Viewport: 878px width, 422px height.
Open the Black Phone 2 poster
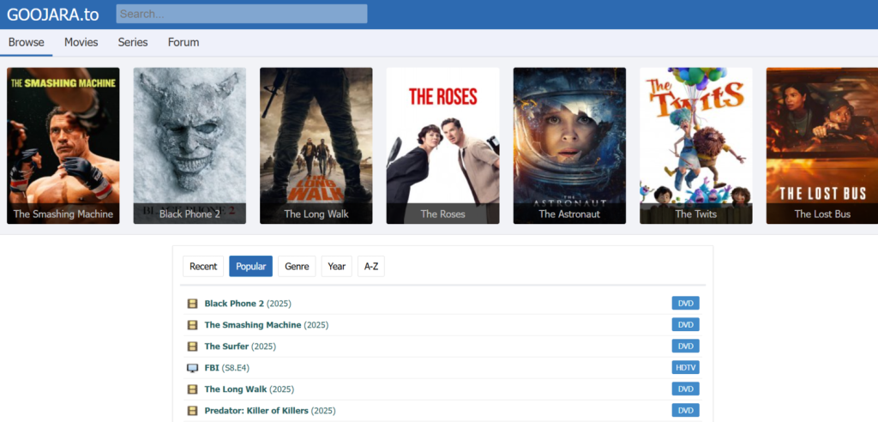point(189,146)
